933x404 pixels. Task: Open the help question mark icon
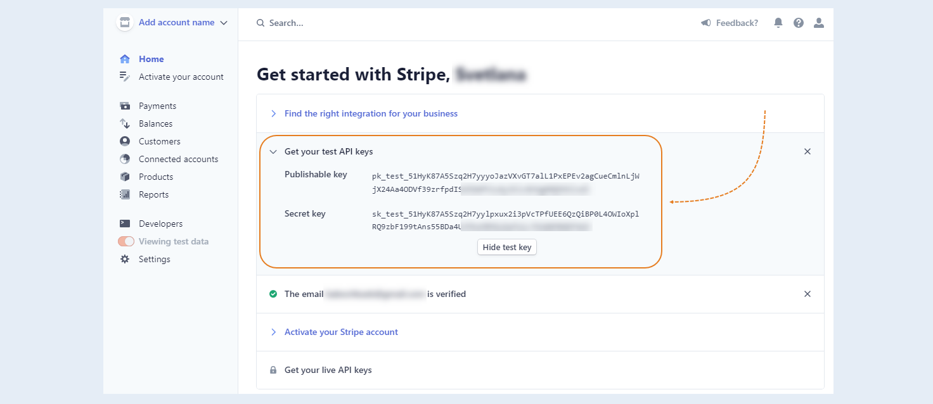pyautogui.click(x=799, y=23)
